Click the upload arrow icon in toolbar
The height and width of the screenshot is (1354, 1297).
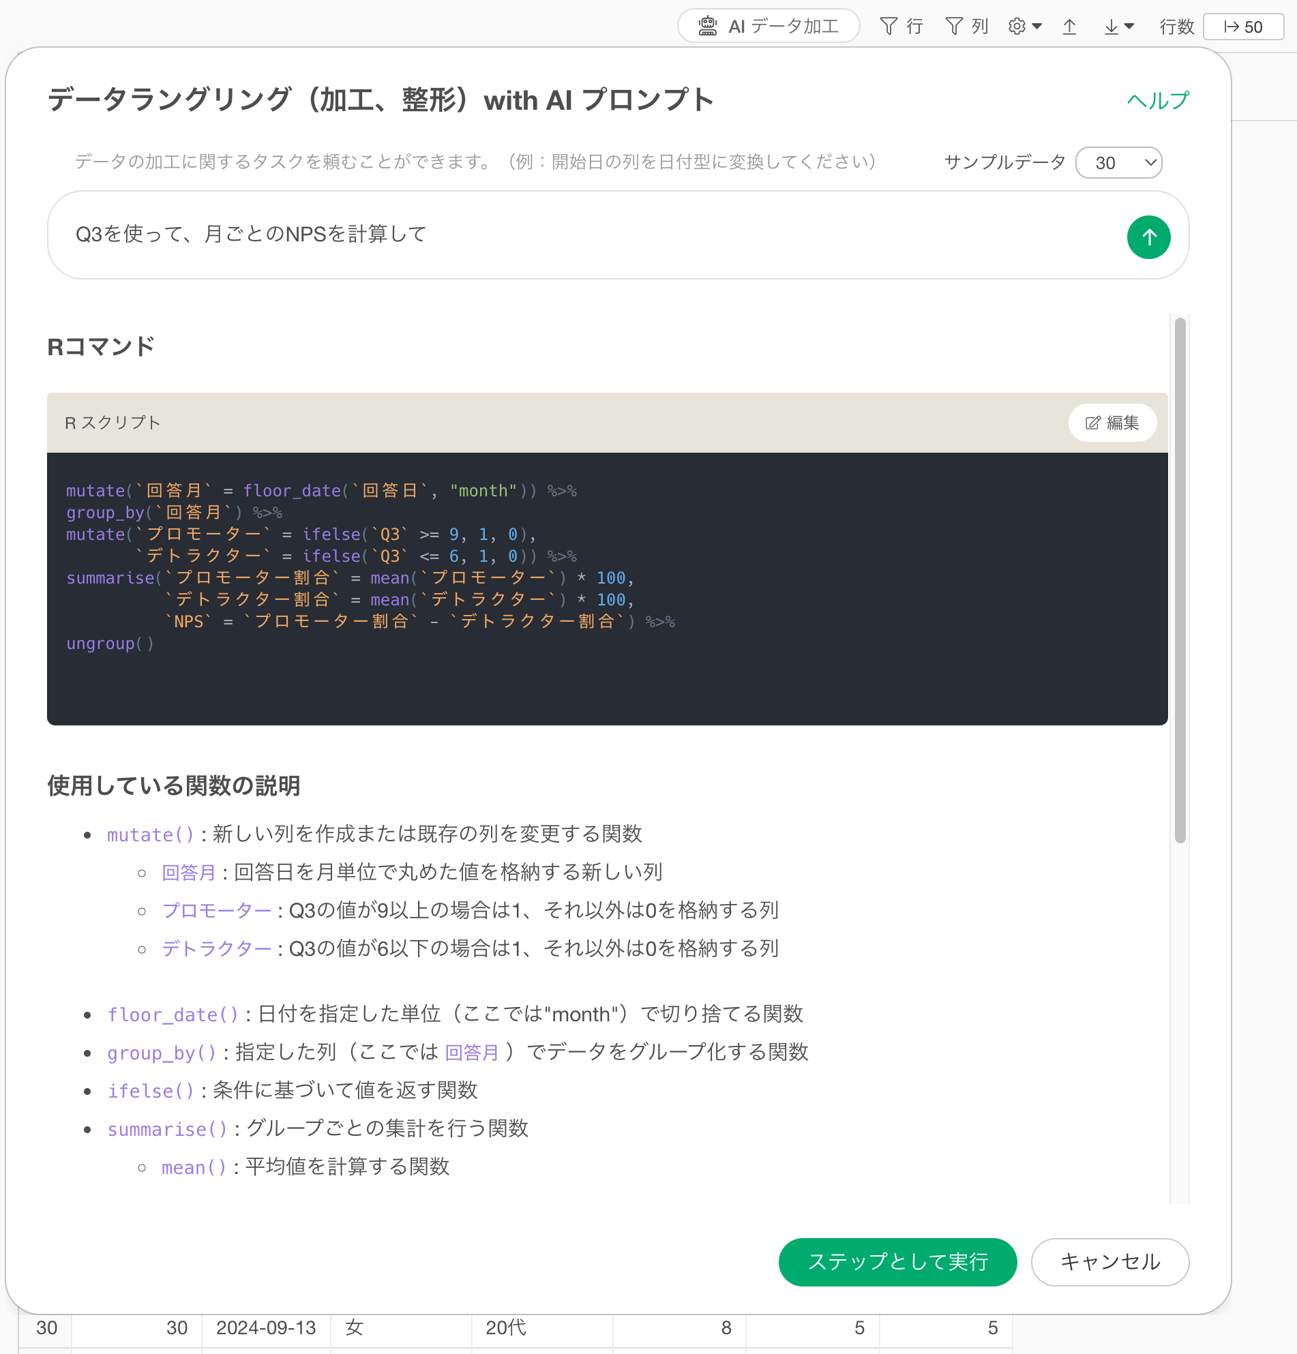pyautogui.click(x=1069, y=27)
